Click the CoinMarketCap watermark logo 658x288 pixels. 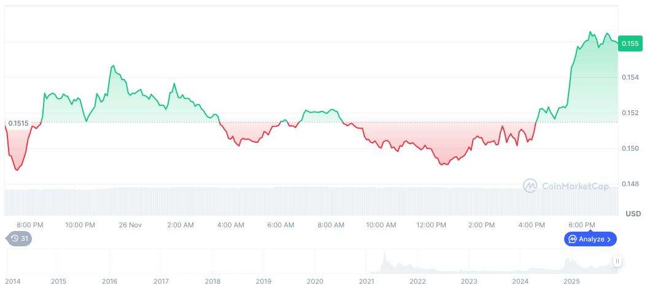pyautogui.click(x=565, y=186)
